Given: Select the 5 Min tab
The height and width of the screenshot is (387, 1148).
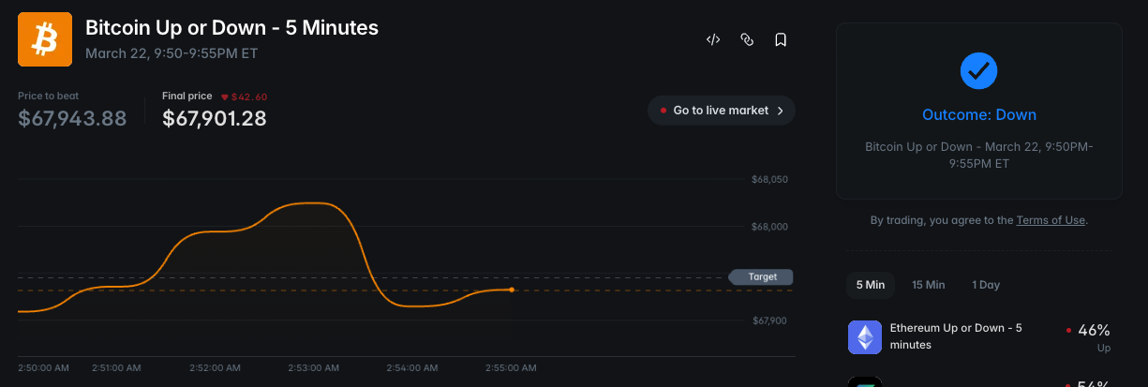Looking at the screenshot, I should [870, 285].
